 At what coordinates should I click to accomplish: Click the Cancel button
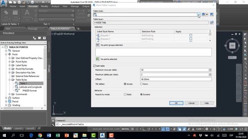click(x=191, y=103)
